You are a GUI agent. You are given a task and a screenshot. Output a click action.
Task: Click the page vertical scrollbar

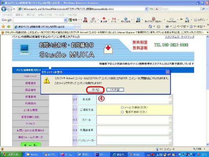pyautogui.click(x=207, y=90)
